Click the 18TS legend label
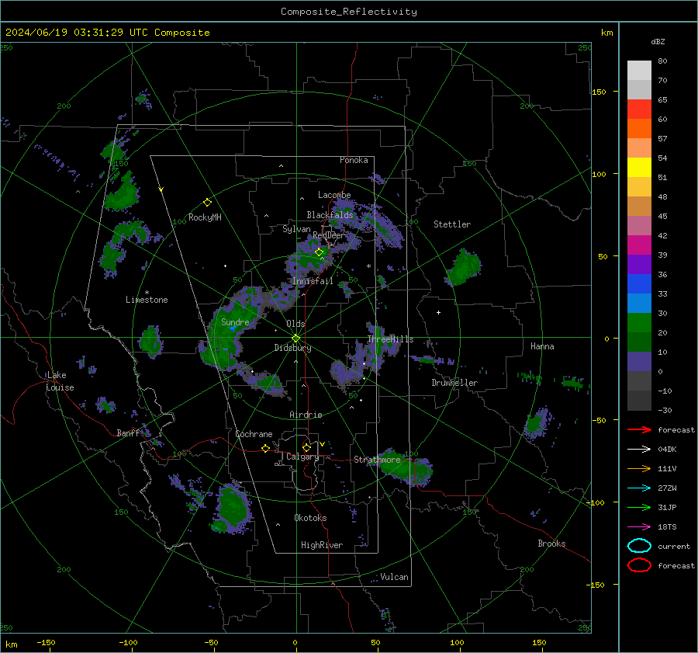The width and height of the screenshot is (698, 653). pos(667,527)
